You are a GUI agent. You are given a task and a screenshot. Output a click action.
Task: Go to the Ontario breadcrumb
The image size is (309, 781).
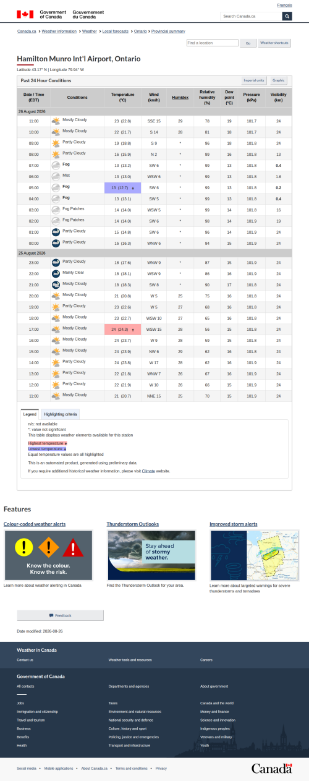[140, 31]
